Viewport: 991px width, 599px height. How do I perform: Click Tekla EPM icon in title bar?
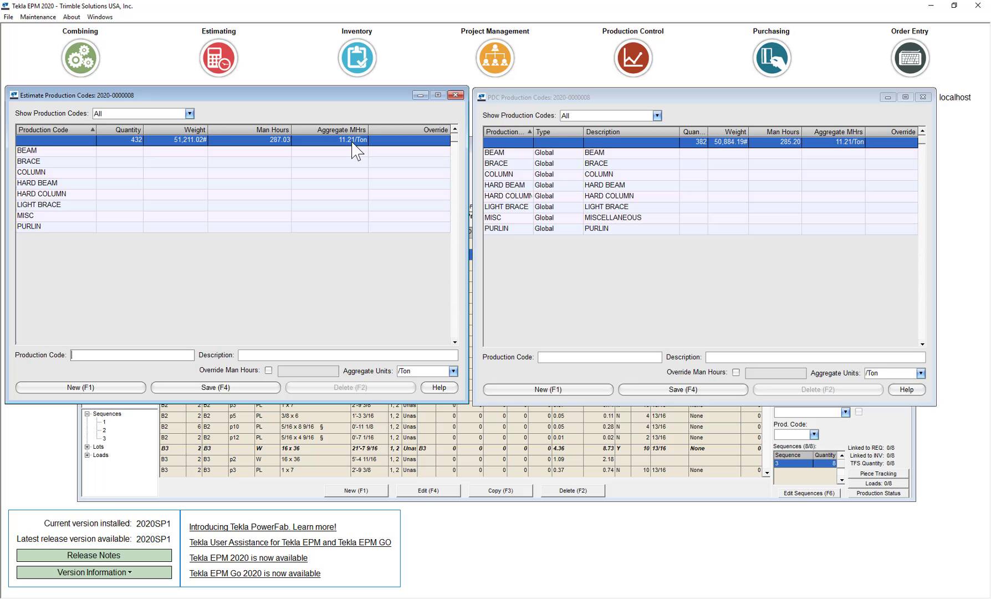tap(6, 6)
